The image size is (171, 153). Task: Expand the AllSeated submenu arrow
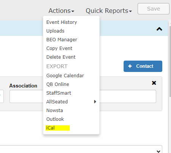95,101
